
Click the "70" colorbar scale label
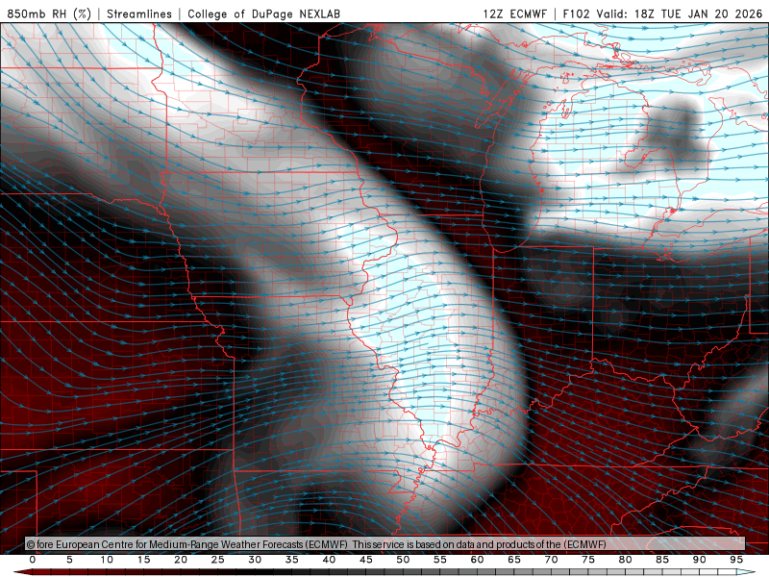point(551,560)
